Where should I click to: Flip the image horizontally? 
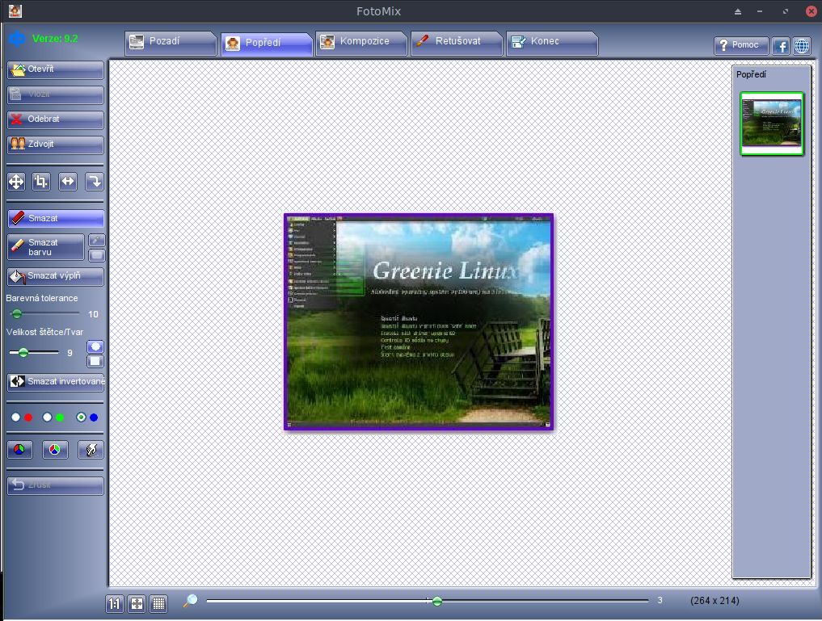pos(68,182)
